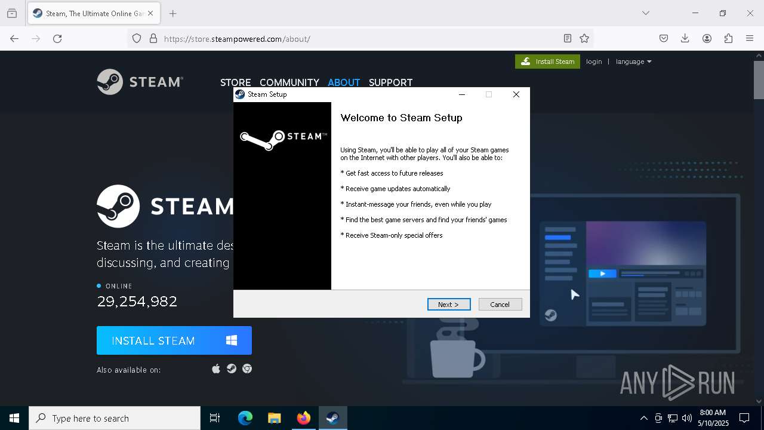Open Firefox account icon
The image size is (764, 430).
tap(707, 39)
